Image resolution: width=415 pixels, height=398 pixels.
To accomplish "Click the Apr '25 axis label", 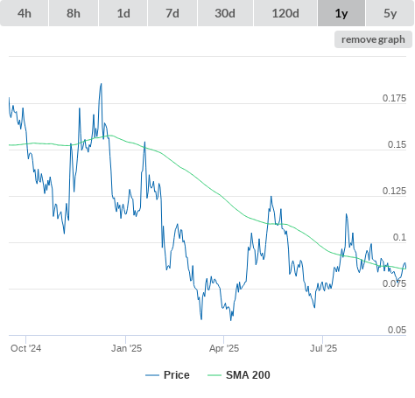I will click(224, 348).
